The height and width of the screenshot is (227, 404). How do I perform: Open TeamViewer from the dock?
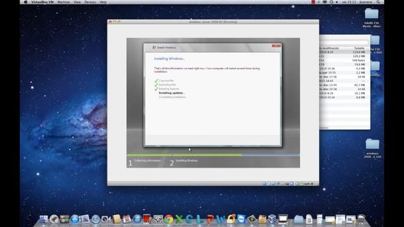(241, 219)
